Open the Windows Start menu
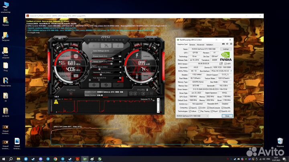This screenshot has height=162, width=289. click(x=4, y=159)
